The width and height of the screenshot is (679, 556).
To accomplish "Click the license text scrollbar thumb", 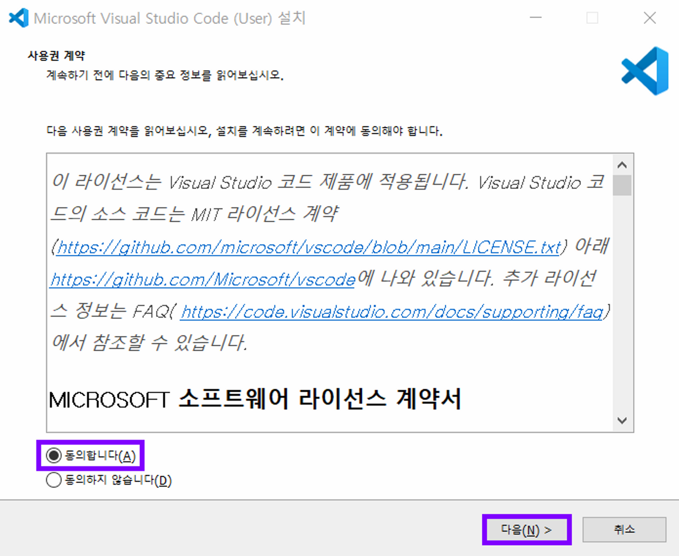I will (622, 185).
